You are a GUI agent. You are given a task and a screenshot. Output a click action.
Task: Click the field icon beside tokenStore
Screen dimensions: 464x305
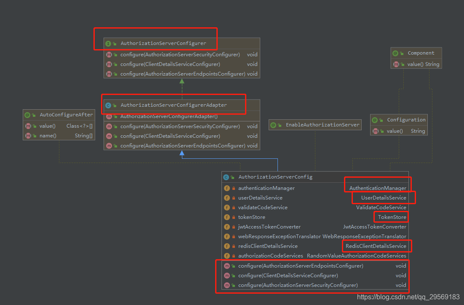click(x=227, y=217)
